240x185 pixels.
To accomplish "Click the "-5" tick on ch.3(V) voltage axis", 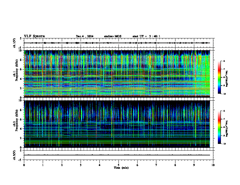I will point(20,160).
